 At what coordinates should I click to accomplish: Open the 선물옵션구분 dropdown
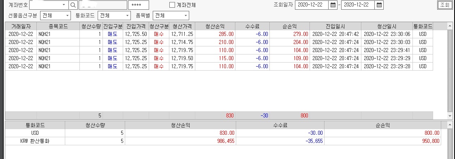(x=68, y=16)
